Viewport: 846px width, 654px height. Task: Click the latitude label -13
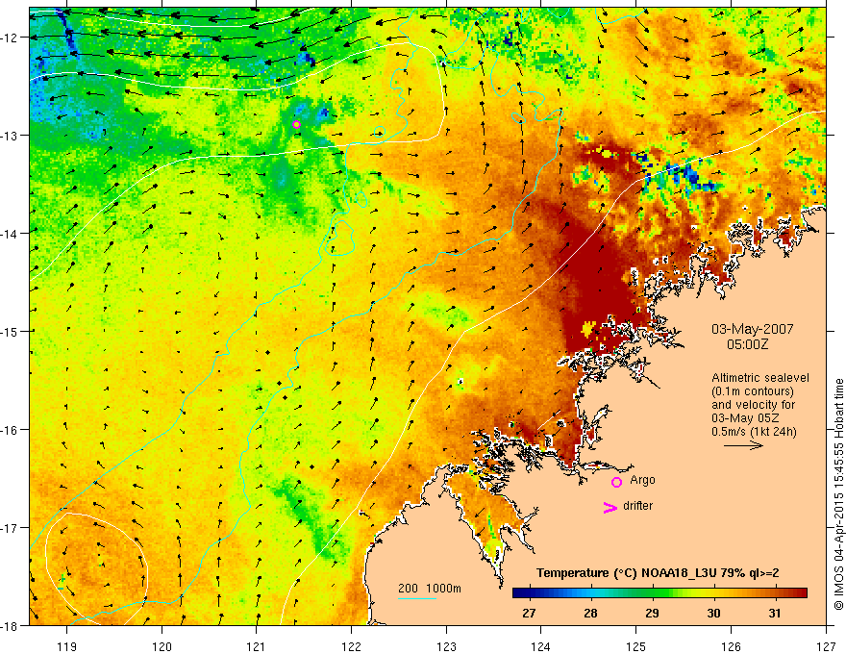click(x=10, y=135)
